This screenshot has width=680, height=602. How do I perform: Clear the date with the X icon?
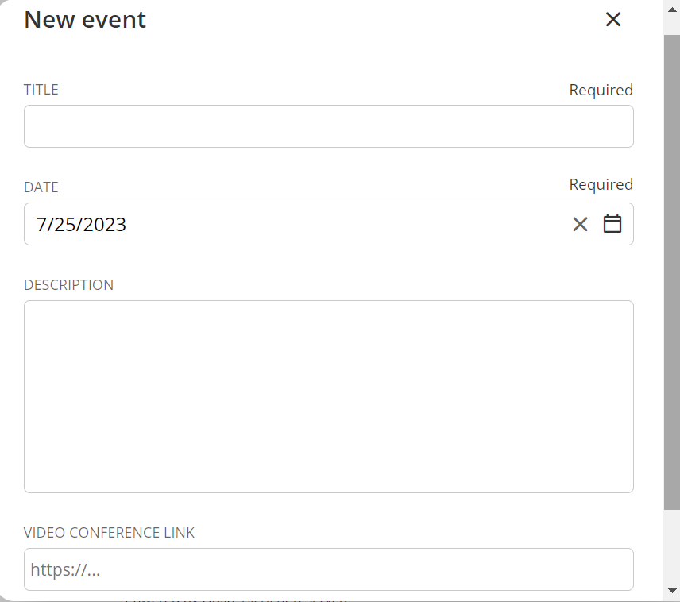[580, 225]
